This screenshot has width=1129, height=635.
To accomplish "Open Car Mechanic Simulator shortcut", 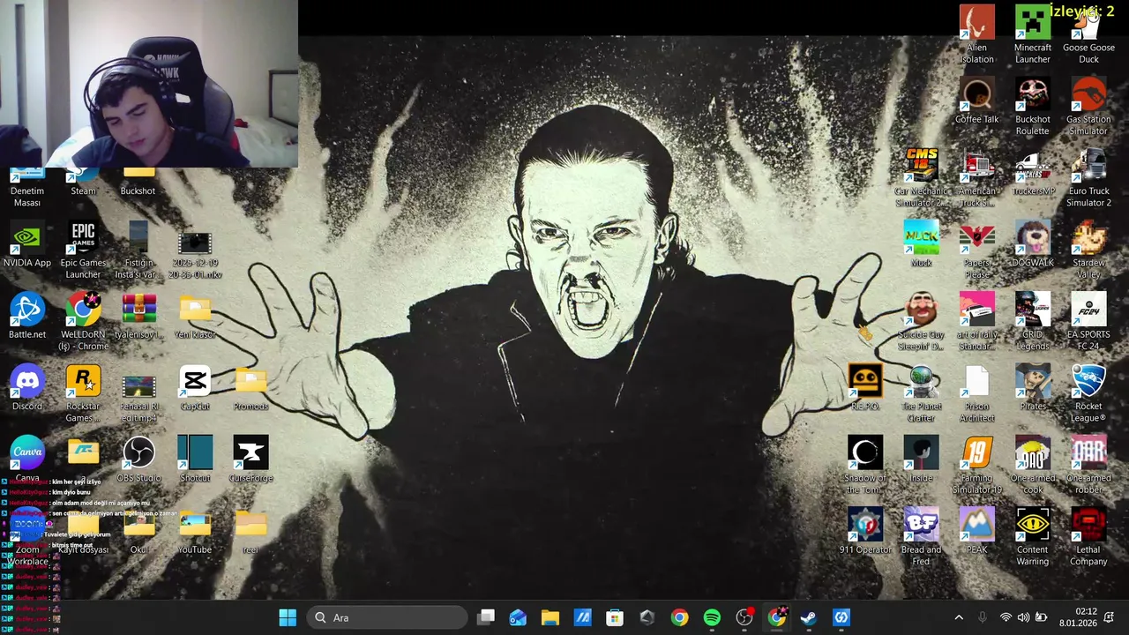I will [921, 178].
